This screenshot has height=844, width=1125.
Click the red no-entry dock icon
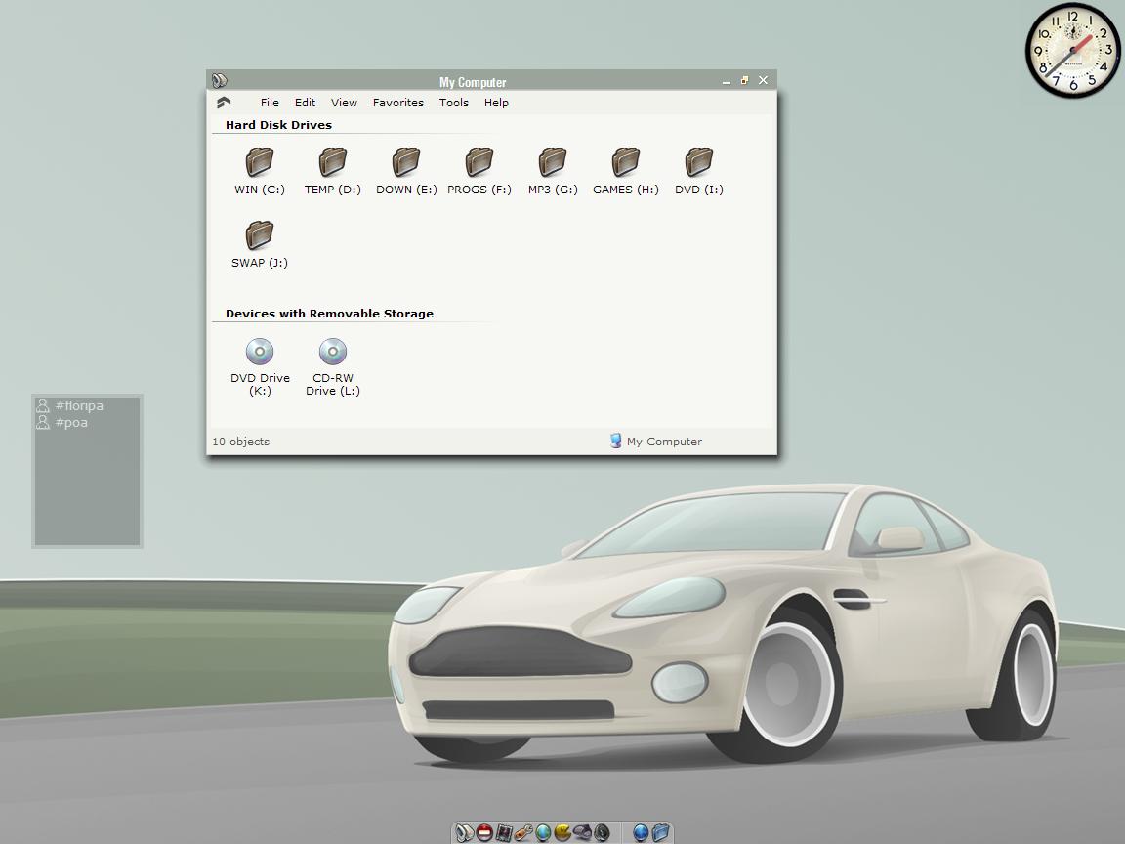point(484,833)
